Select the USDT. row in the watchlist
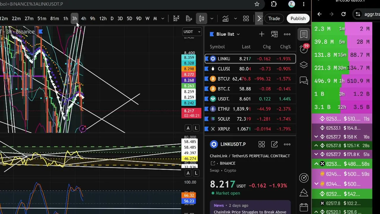Screen dimensions: 380x214 (x=250, y=99)
